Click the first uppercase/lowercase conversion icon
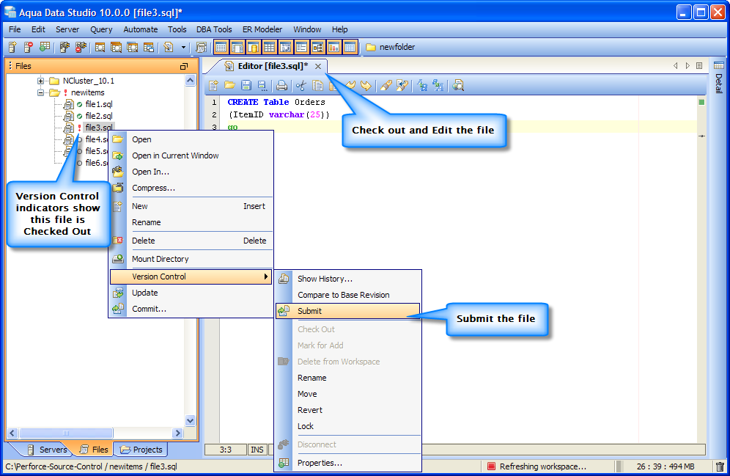Viewport: 730px width, 476px height. [x=422, y=85]
